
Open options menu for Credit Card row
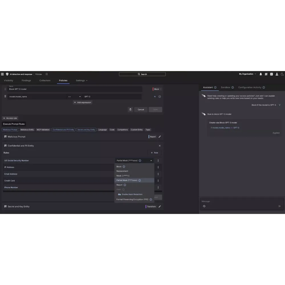(x=158, y=181)
